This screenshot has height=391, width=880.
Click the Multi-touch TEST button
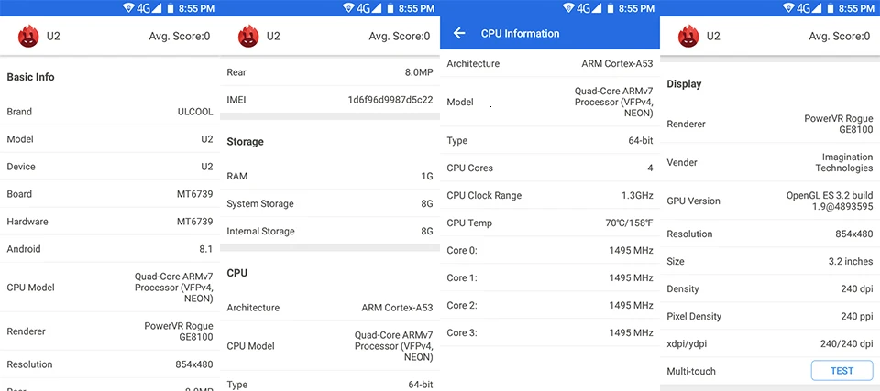(841, 371)
